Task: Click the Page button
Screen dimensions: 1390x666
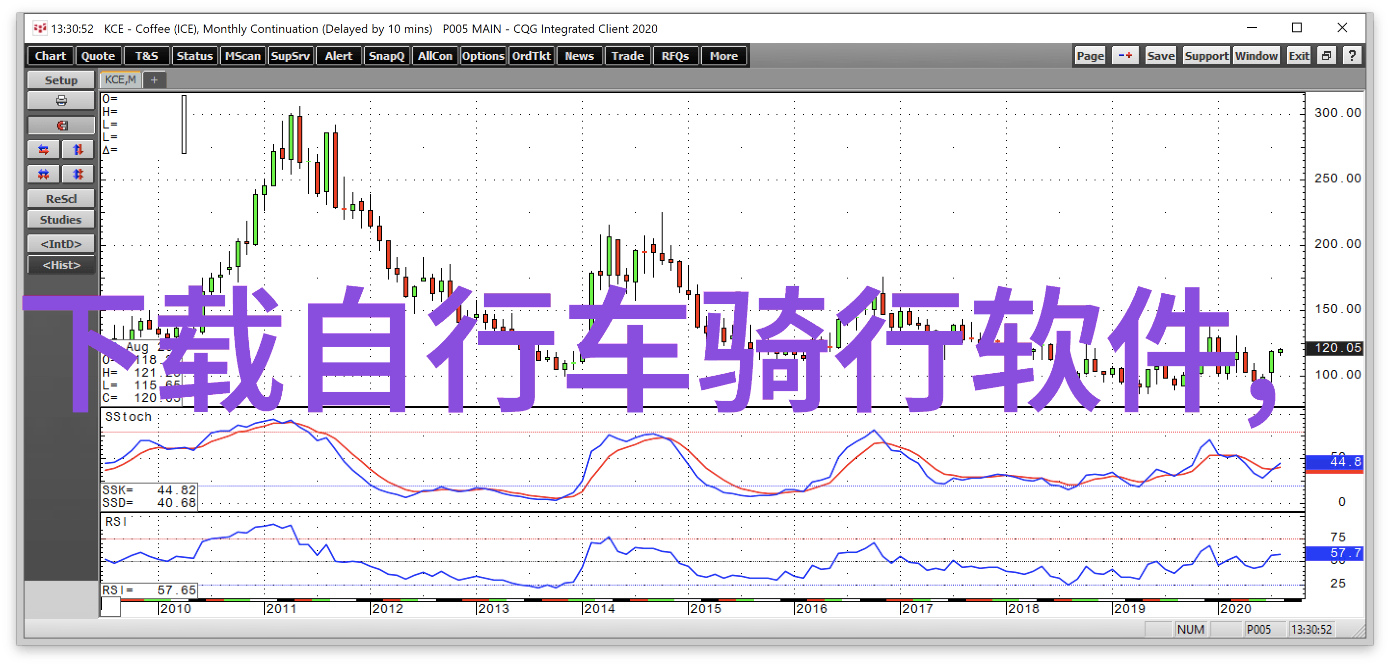Action: point(1090,55)
